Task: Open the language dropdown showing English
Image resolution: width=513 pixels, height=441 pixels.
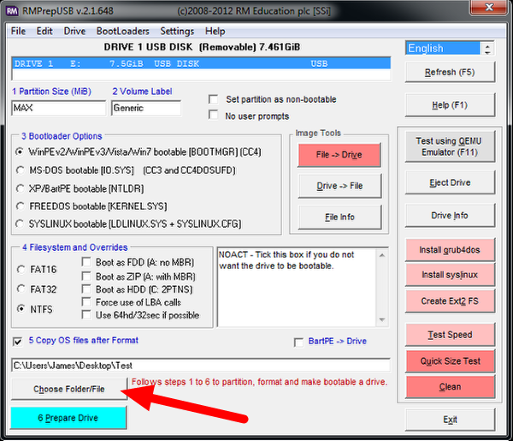Action: tap(444, 48)
